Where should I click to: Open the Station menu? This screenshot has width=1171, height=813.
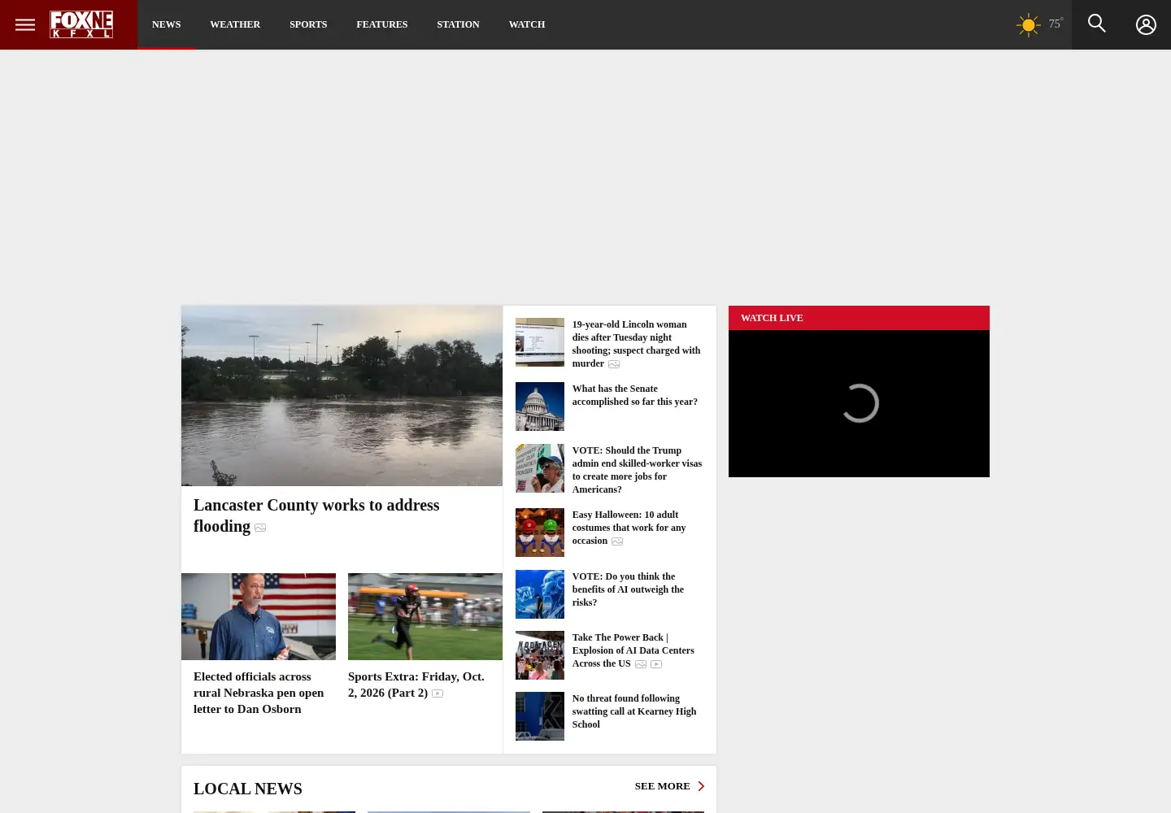(x=458, y=24)
